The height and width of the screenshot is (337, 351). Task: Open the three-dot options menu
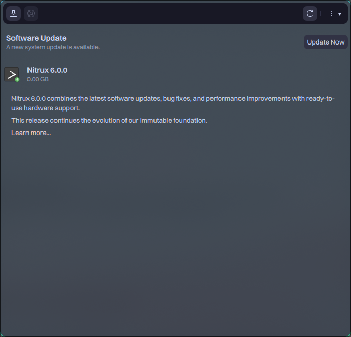point(331,13)
